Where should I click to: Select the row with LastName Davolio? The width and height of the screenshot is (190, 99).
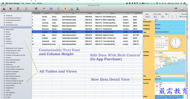tap(87, 17)
